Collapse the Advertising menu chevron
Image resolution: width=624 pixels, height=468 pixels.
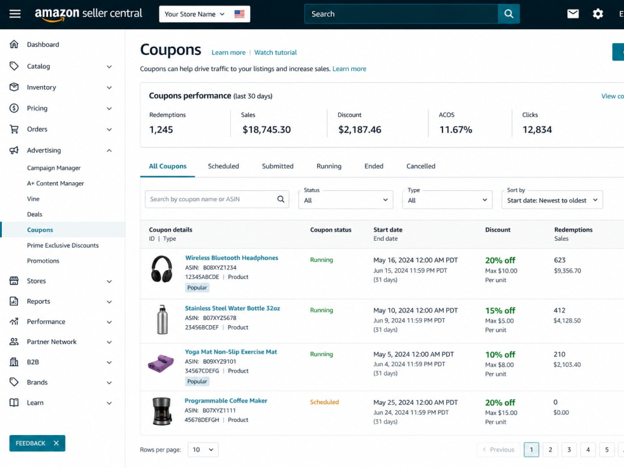point(109,150)
